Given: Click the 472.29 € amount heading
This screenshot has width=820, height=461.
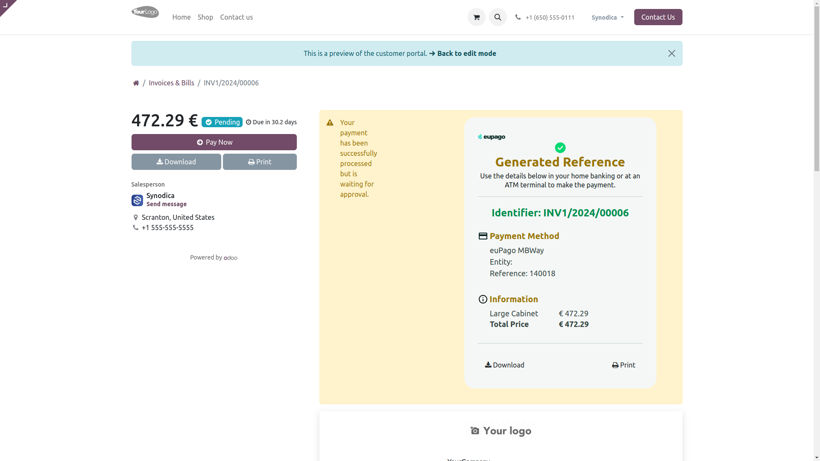Looking at the screenshot, I should pos(164,120).
